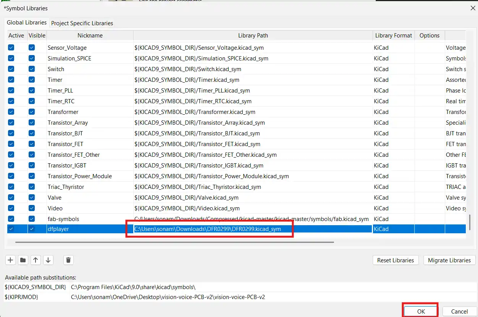Click the Options column header
478x317 pixels.
click(430, 36)
